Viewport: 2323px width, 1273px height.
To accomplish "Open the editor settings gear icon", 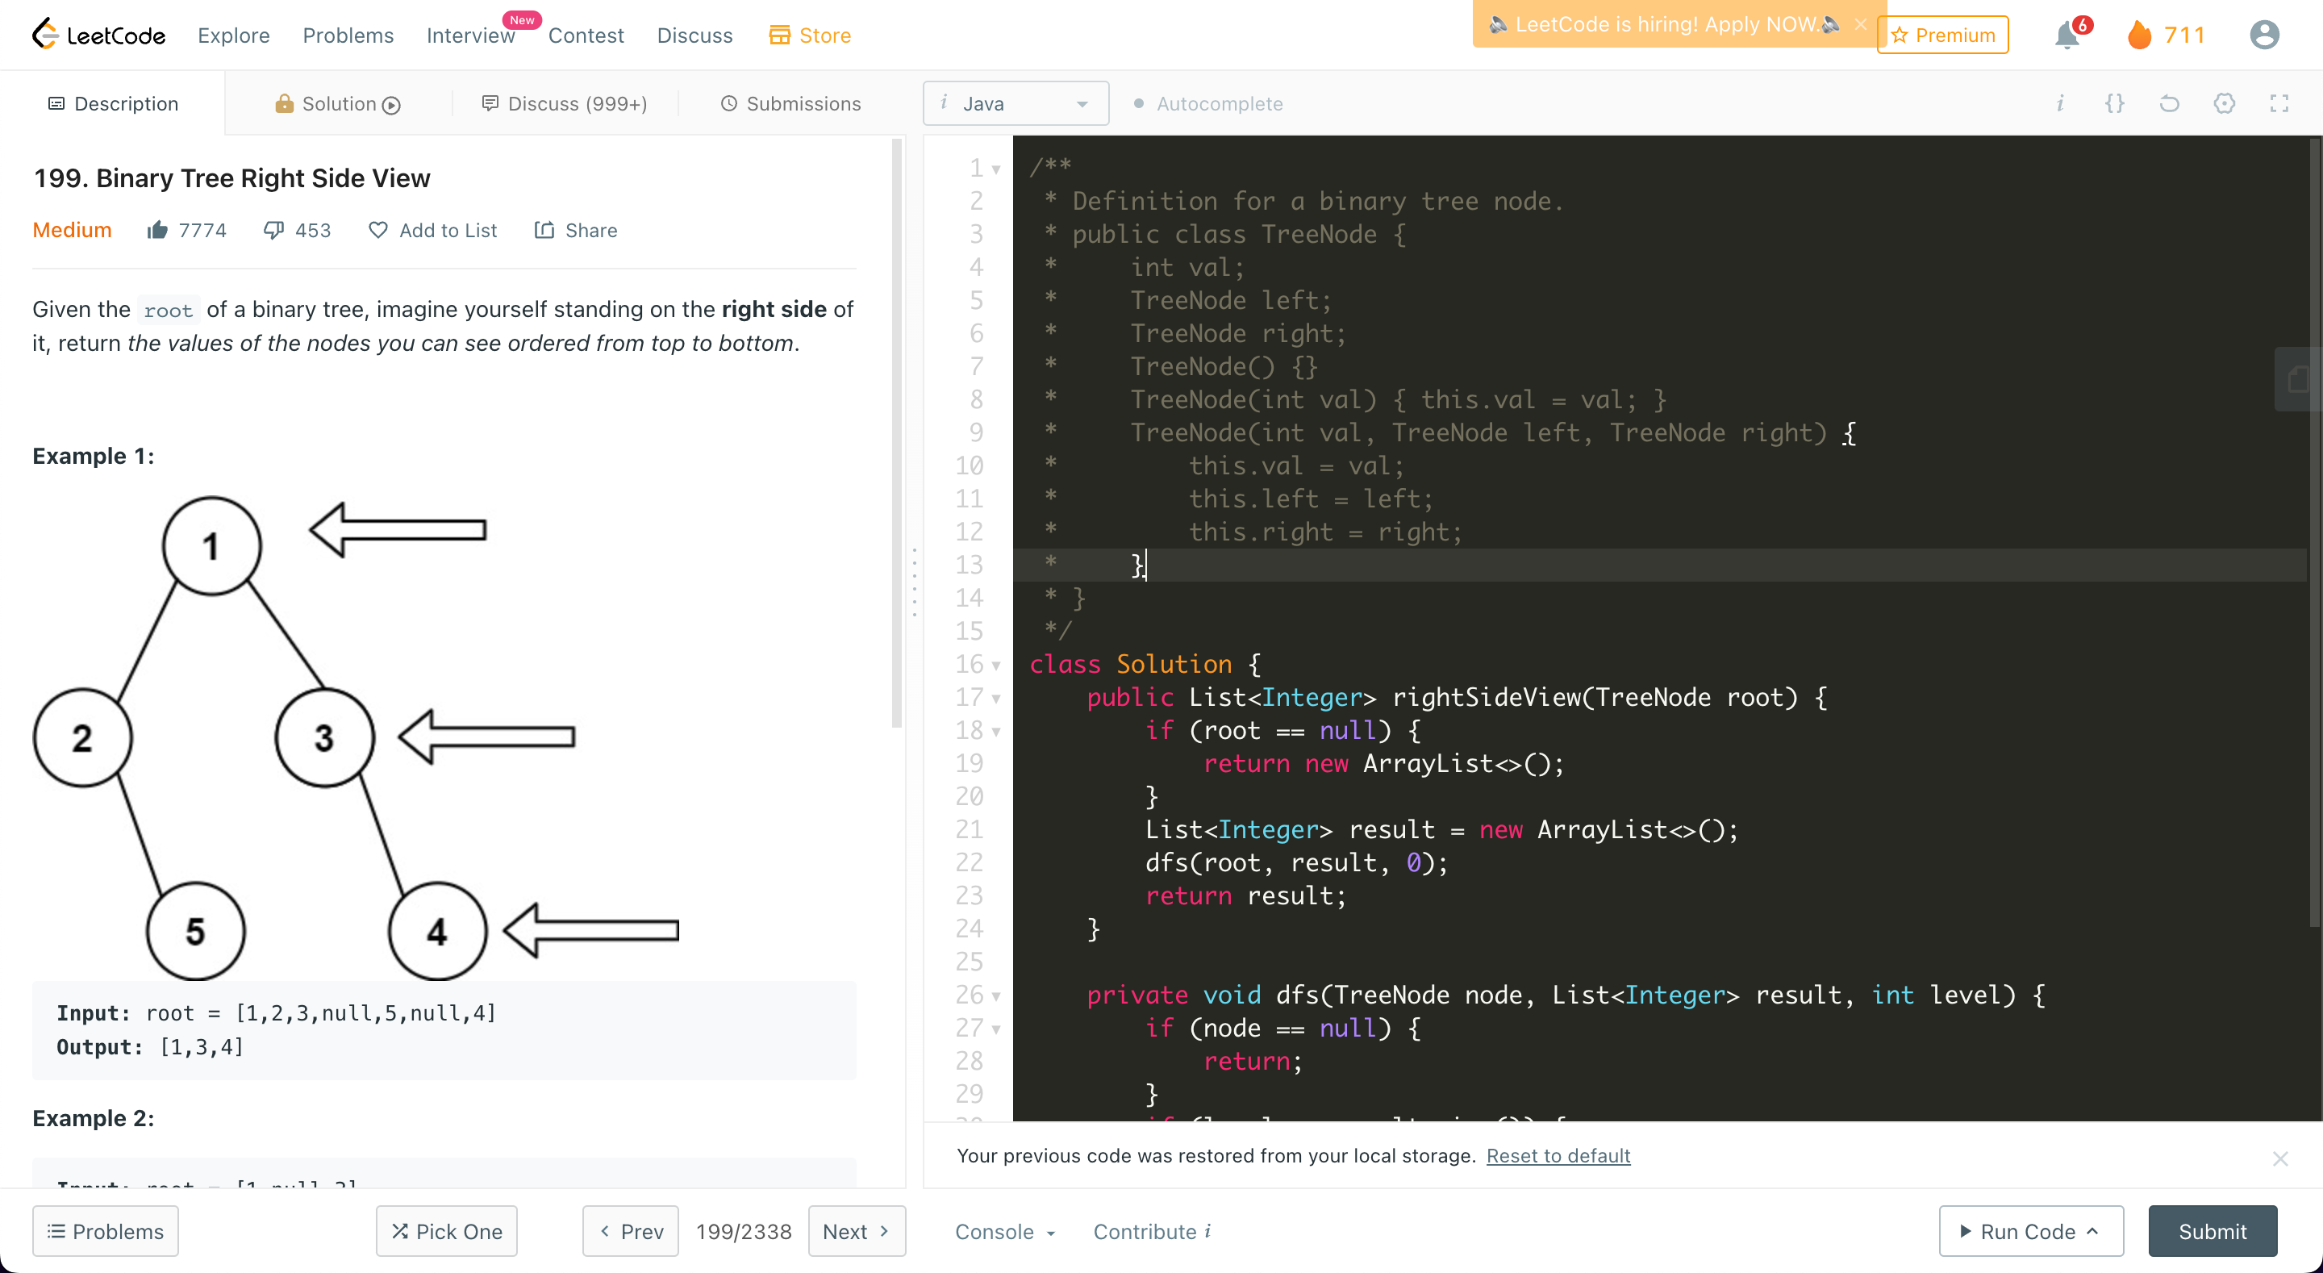I will point(2224,104).
